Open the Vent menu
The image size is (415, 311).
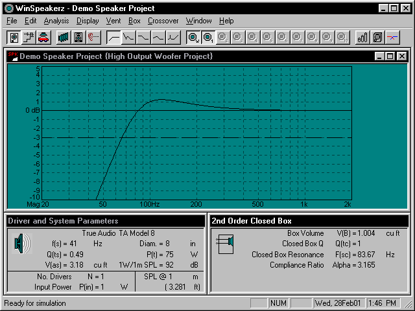(113, 21)
